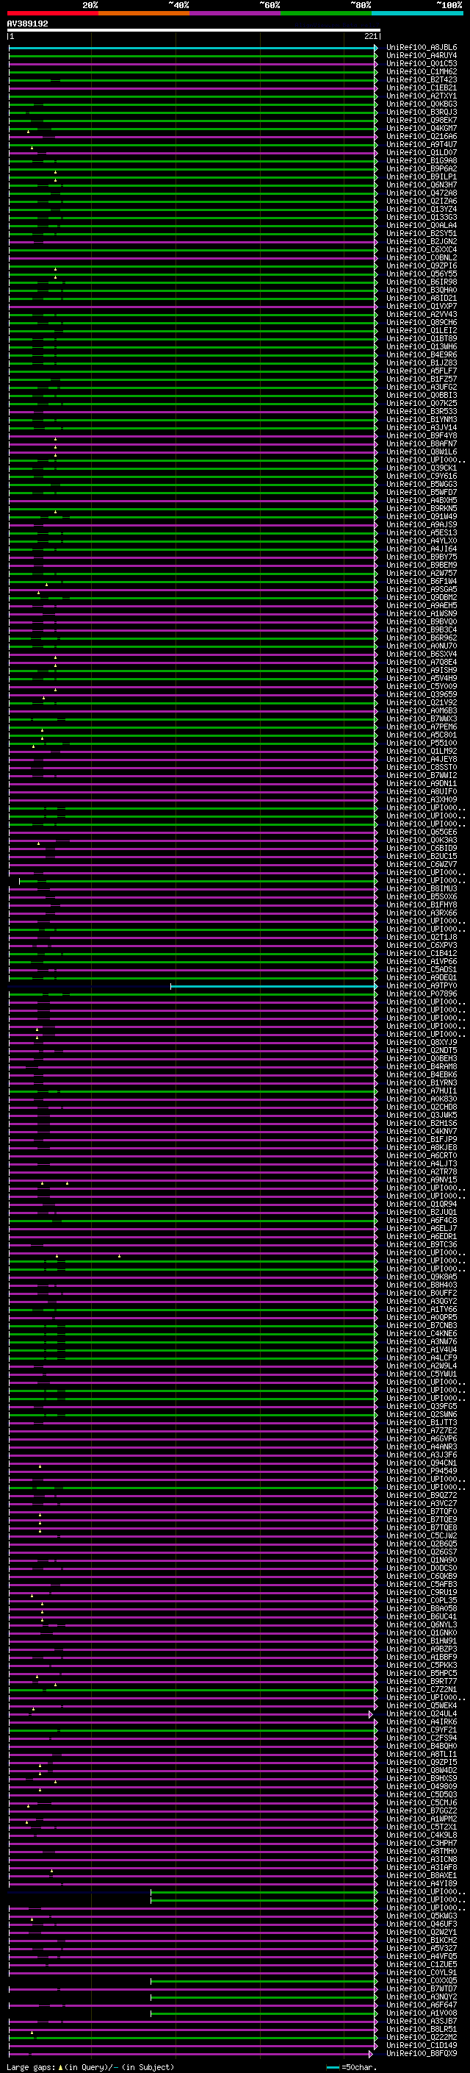Select hit label UniRef100_Q13YZ4
The image size is (470, 2073).
421,210
